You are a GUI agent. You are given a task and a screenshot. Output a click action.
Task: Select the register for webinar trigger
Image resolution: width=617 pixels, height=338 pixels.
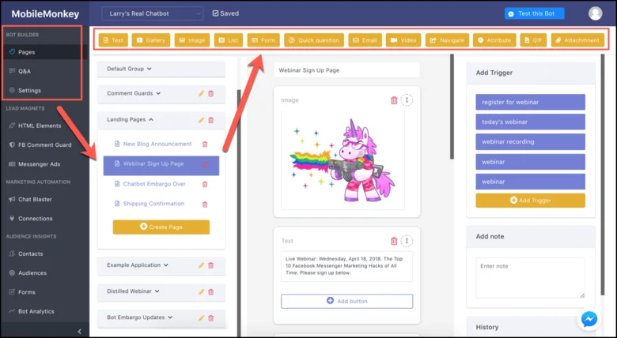coord(531,102)
